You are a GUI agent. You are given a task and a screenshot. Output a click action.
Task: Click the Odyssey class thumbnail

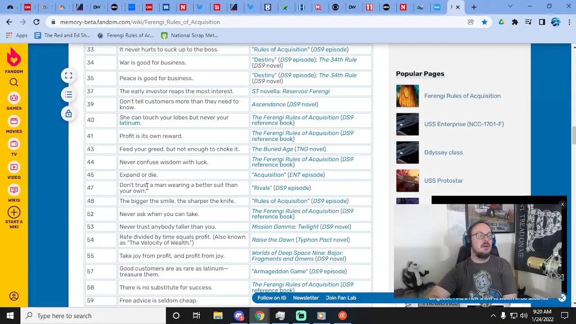tap(407, 153)
